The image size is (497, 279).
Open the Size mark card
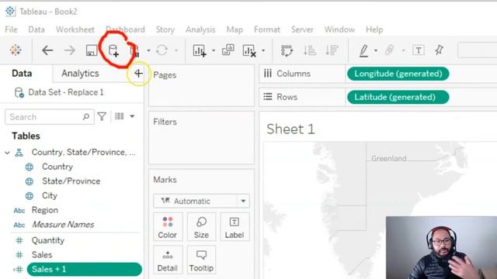(201, 227)
